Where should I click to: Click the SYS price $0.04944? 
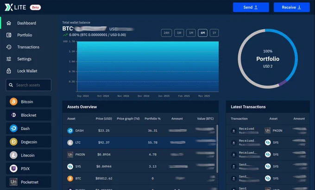[104, 166]
